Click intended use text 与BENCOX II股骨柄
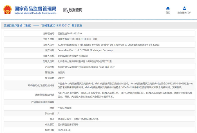The width and height of the screenshot is (197, 133). (x=125, y=95)
